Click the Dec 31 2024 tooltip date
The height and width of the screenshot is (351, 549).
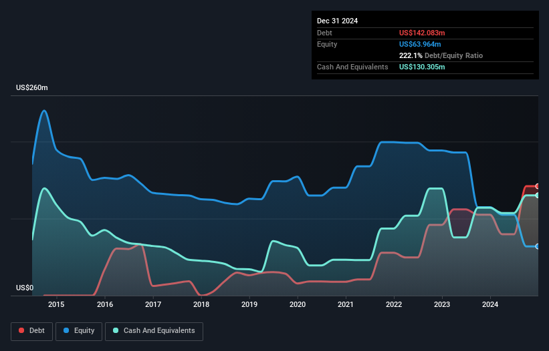point(337,21)
